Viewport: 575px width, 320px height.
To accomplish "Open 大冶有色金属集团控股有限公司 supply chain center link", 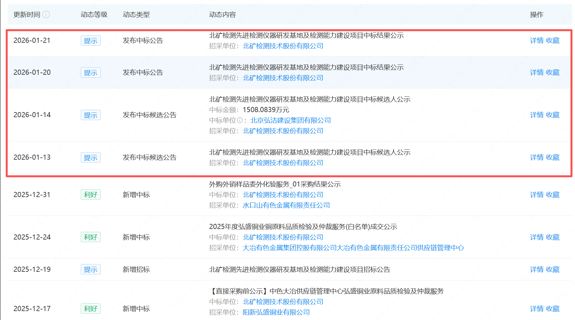I will pos(353,248).
